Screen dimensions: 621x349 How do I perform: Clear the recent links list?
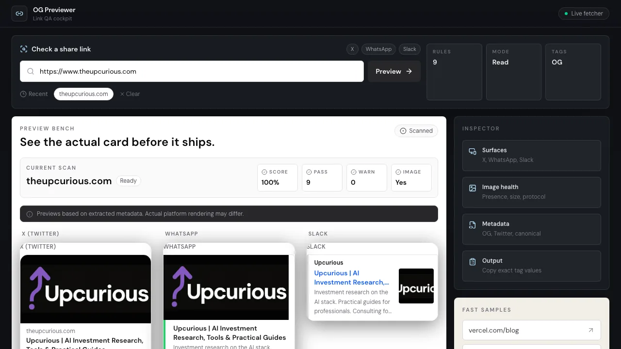[130, 94]
